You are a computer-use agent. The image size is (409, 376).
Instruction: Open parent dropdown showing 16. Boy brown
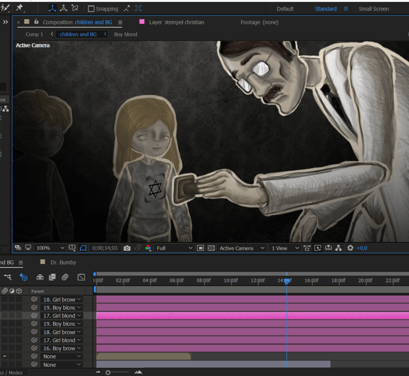click(x=61, y=348)
